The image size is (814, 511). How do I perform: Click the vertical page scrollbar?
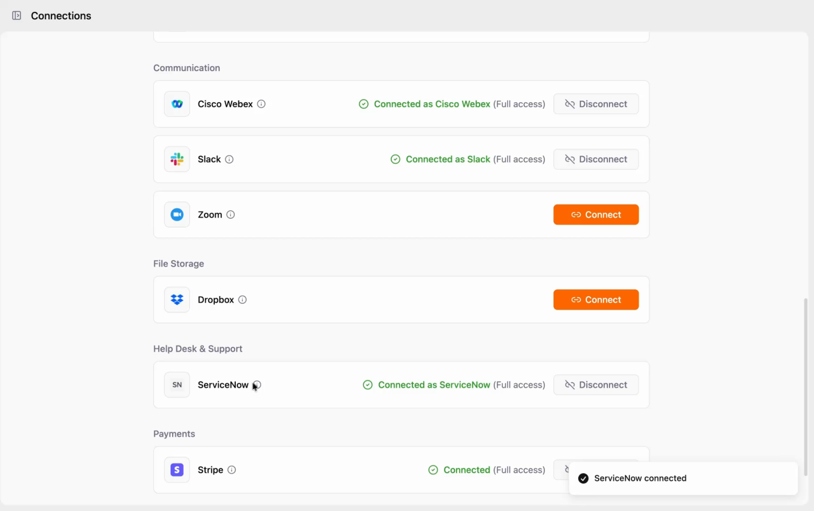click(805, 387)
